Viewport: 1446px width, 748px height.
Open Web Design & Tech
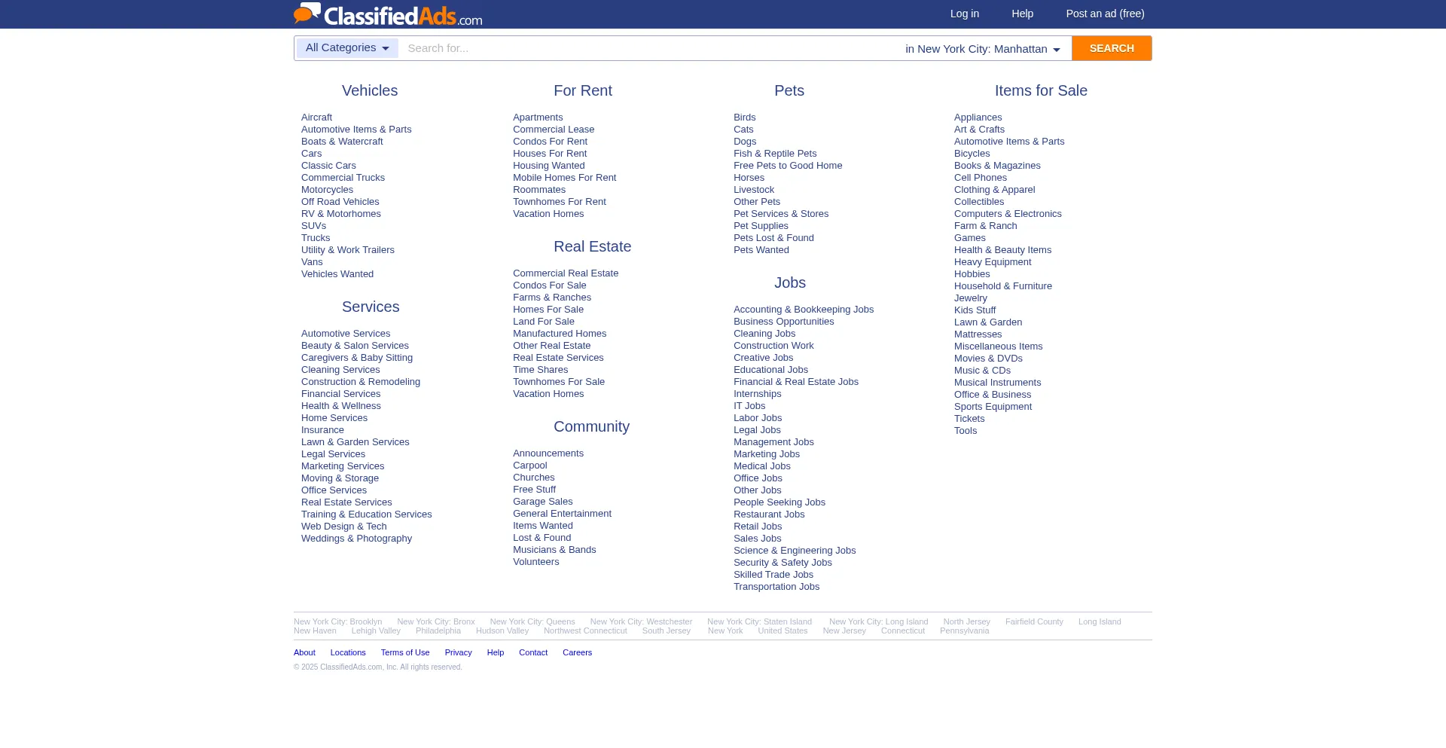point(344,527)
